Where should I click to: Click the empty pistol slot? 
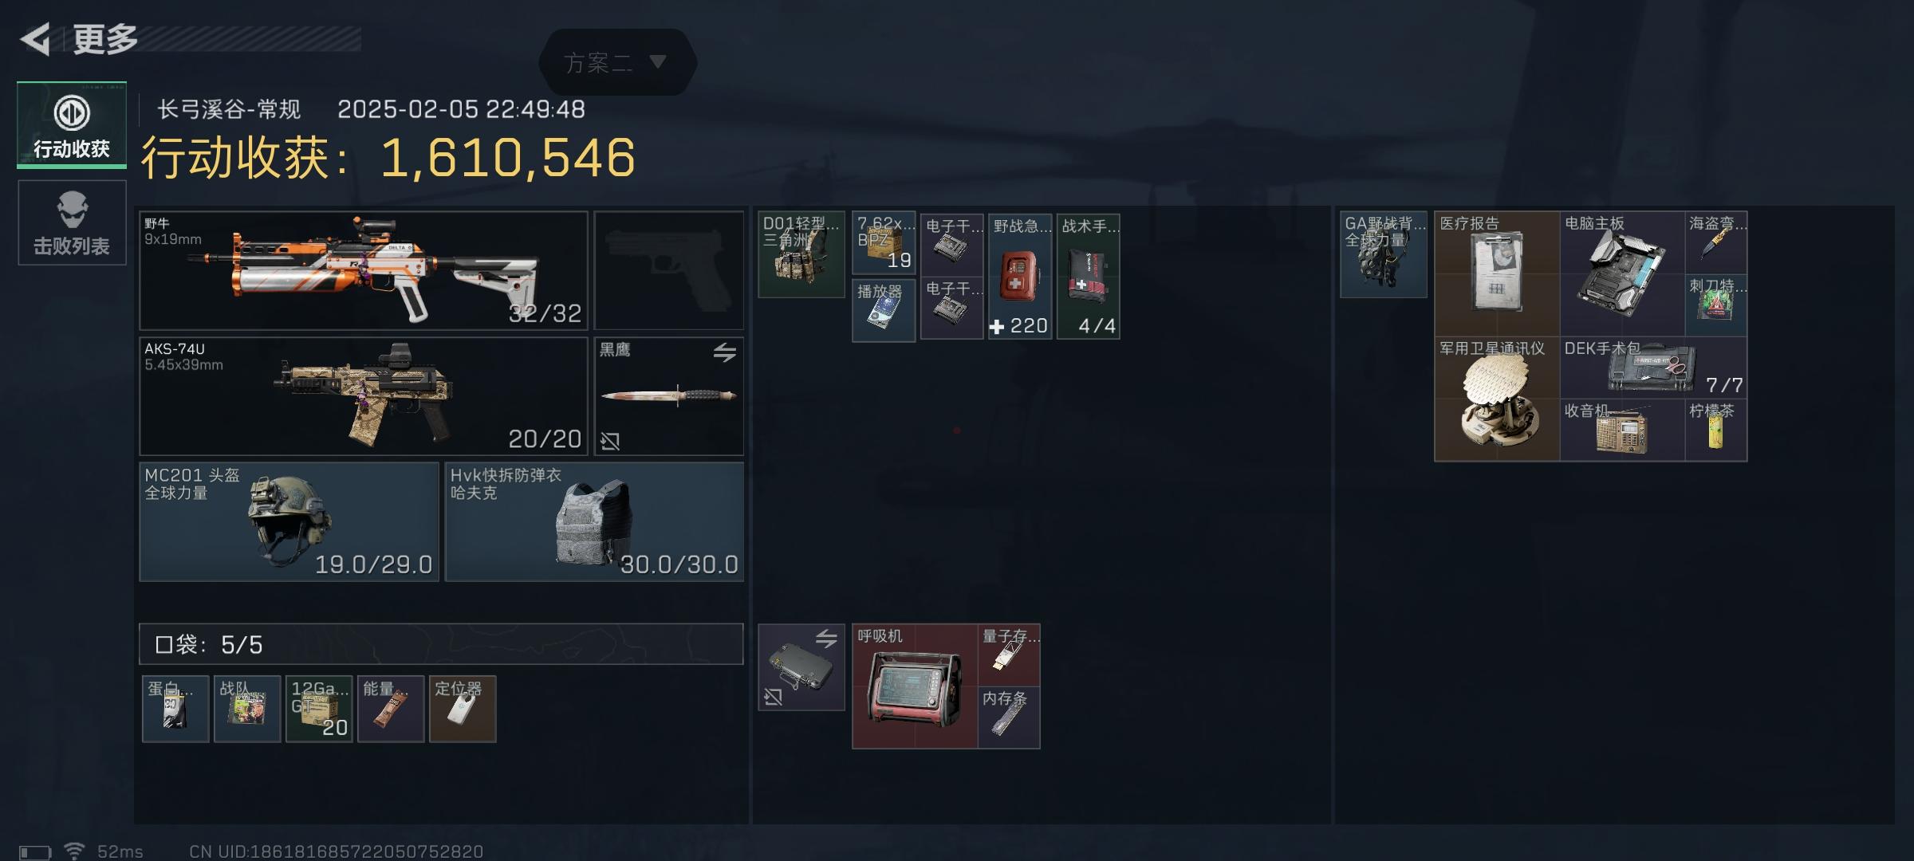[669, 270]
